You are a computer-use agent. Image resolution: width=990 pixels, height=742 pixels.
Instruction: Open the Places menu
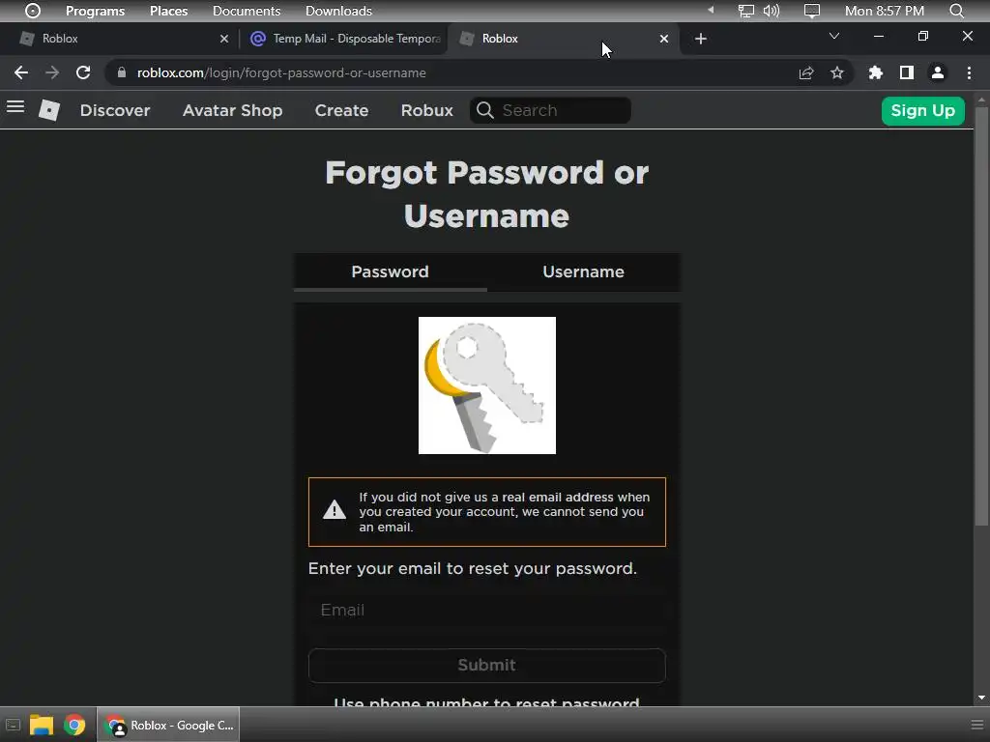(x=168, y=11)
